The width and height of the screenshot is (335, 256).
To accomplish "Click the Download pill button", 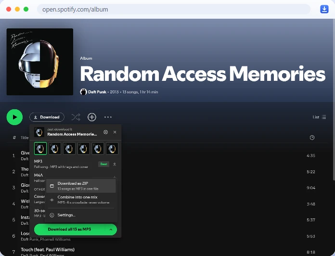I will click(47, 117).
